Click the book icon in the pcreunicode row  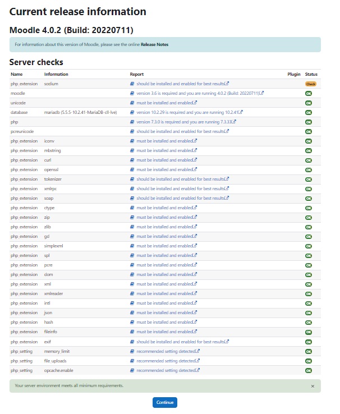[132, 131]
